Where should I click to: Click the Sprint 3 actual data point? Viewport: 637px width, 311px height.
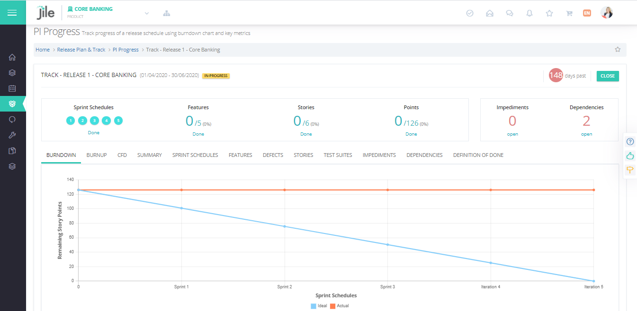pos(387,190)
